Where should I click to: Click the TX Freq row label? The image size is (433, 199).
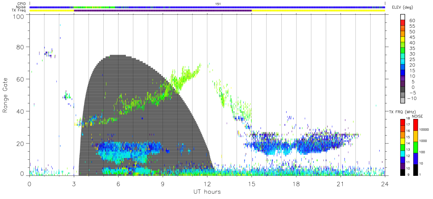pyautogui.click(x=19, y=11)
